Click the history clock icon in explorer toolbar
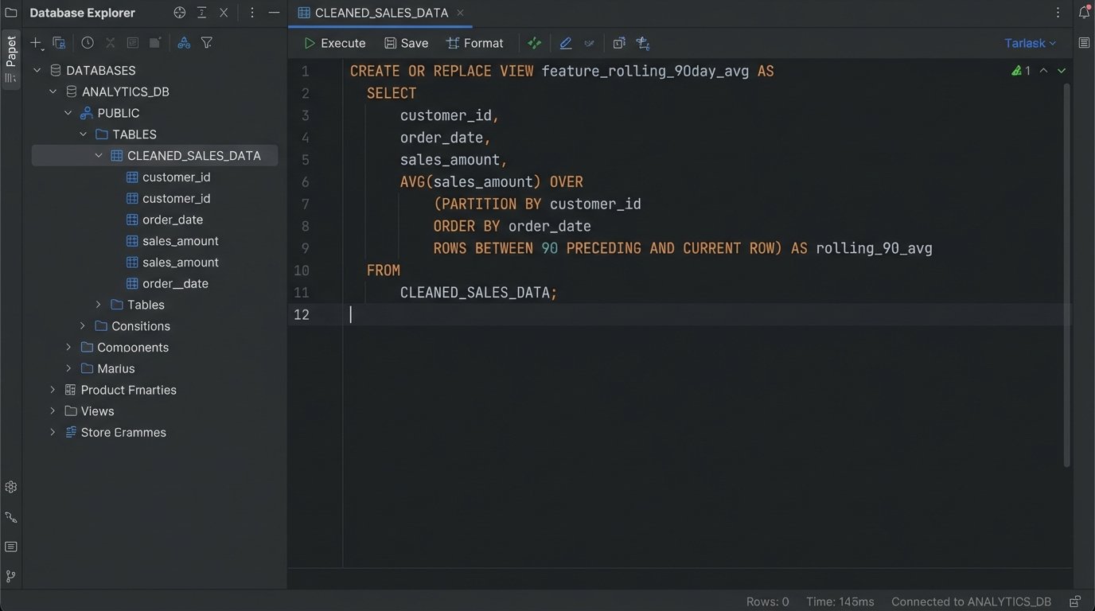The width and height of the screenshot is (1095, 611). tap(88, 43)
